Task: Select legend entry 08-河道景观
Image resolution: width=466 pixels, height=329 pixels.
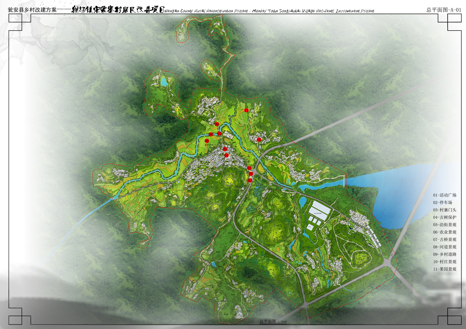Action: point(444,247)
